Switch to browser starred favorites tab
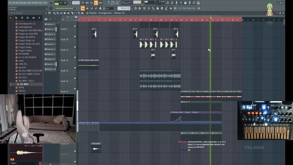Viewport: 293px width, 165px height. click(x=39, y=18)
